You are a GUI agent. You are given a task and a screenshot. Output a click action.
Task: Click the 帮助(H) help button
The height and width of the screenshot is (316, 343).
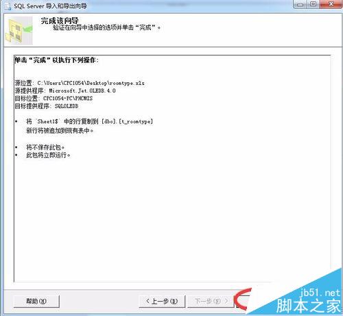click(36, 301)
